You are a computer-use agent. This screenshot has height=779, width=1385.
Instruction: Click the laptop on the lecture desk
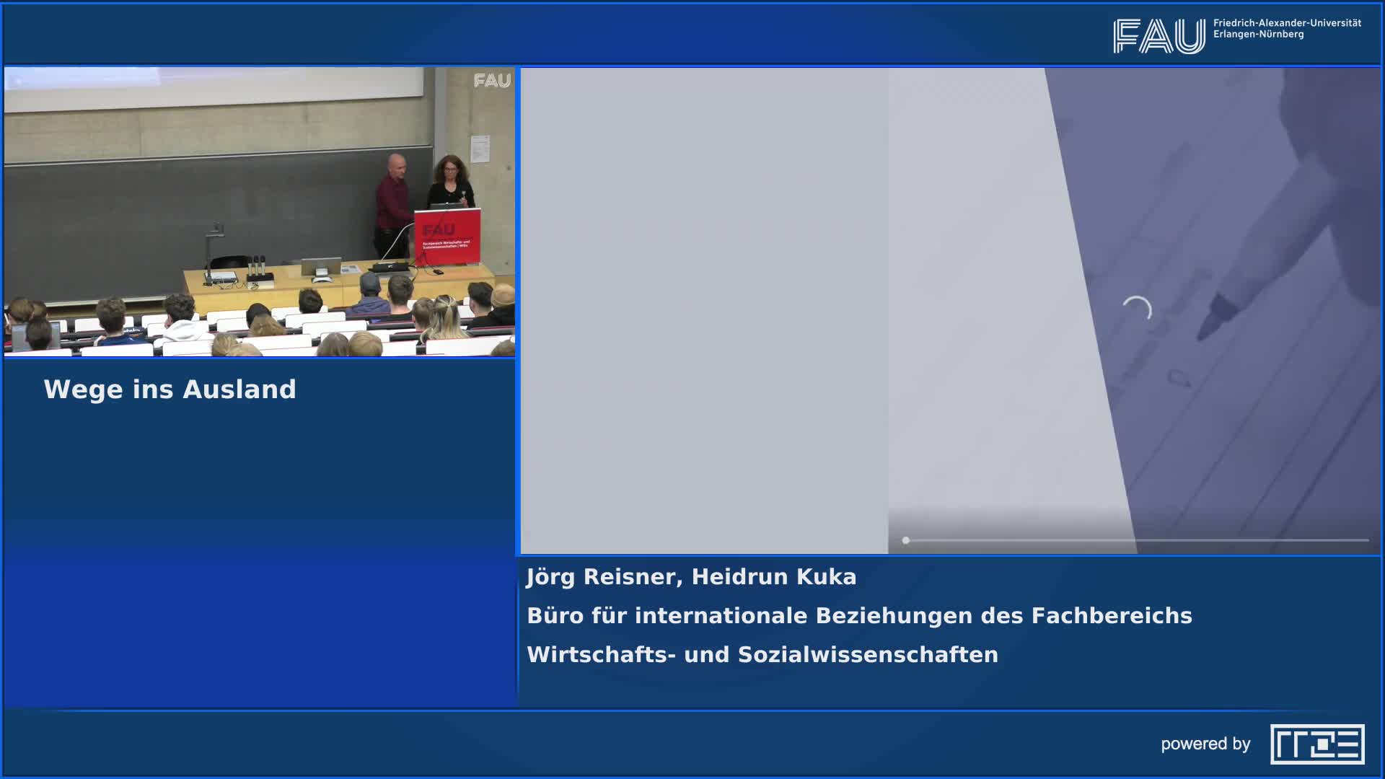321,268
